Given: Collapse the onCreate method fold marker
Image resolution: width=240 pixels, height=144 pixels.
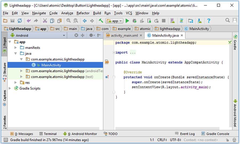Looking at the screenshot, I should click(114, 77).
